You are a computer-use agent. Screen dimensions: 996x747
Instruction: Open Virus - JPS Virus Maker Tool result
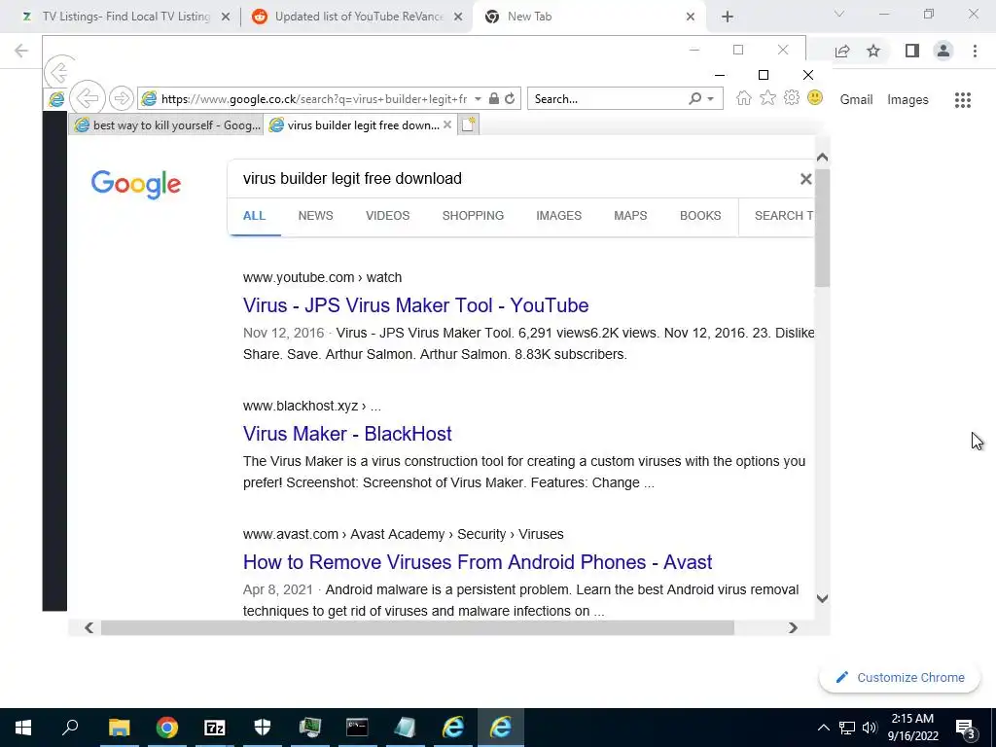click(415, 305)
